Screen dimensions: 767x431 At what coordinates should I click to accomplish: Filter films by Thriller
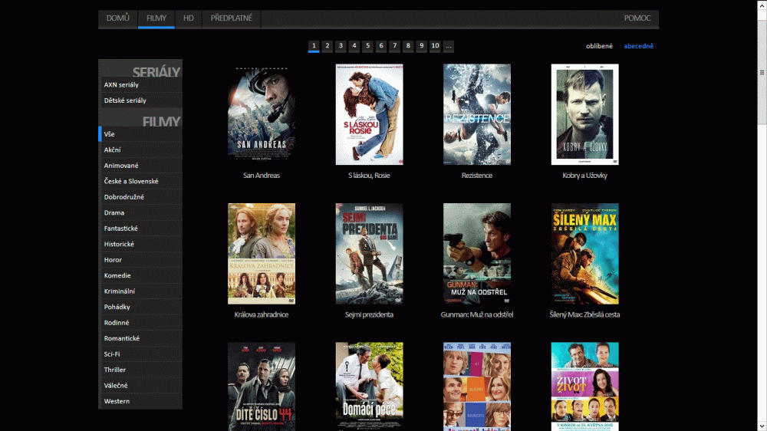point(140,370)
